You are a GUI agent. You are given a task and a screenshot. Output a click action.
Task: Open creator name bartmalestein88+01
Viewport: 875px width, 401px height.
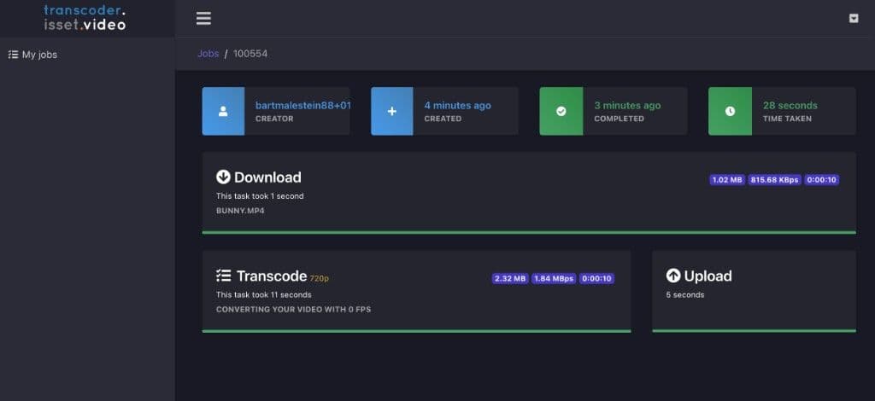[x=302, y=105]
